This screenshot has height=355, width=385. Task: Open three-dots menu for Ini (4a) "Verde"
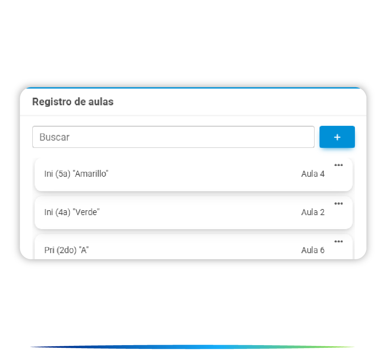pos(338,204)
